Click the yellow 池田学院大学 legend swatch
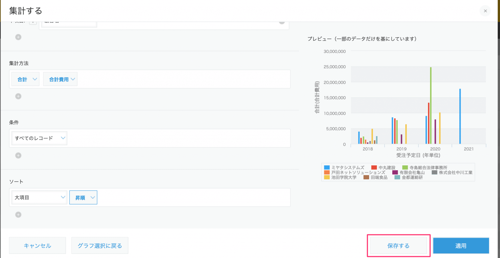500x258 pixels. [x=327, y=177]
